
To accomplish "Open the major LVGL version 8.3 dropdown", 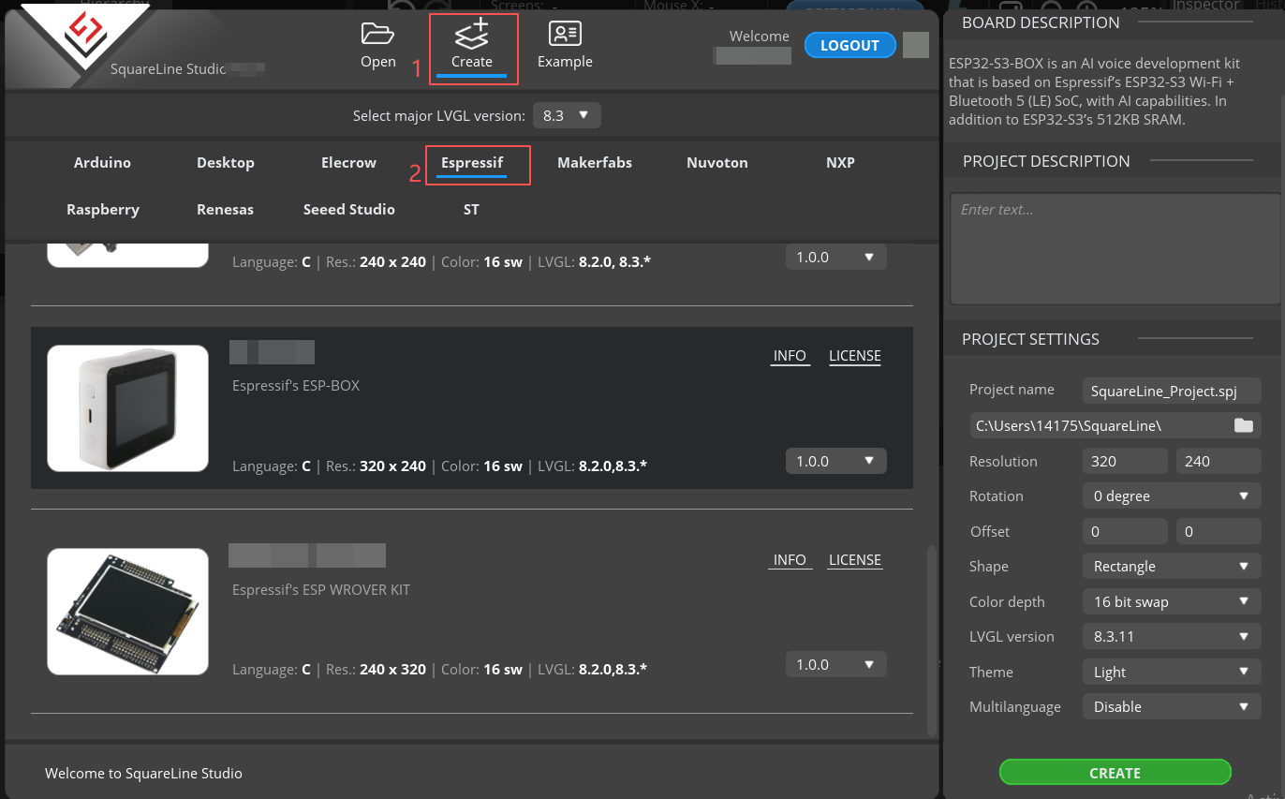I will [x=567, y=115].
